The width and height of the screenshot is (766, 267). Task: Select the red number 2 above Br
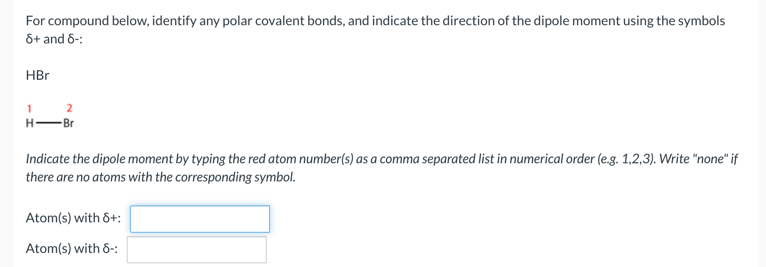point(69,107)
